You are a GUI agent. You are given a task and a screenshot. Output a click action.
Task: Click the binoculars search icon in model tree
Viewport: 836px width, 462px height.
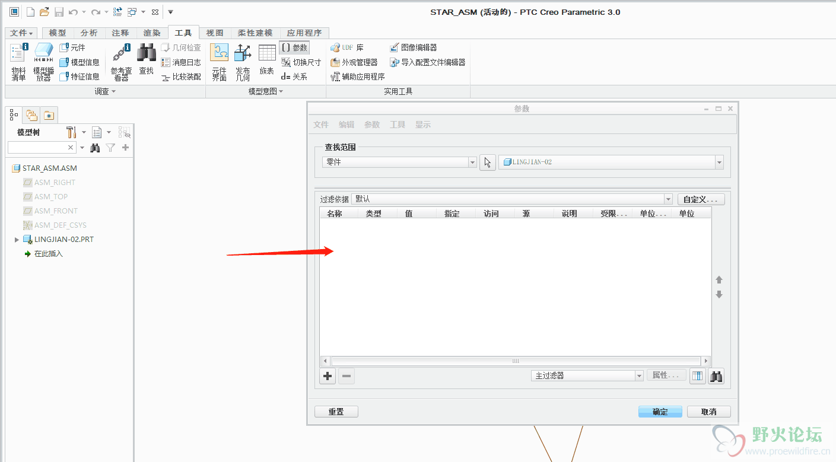95,148
